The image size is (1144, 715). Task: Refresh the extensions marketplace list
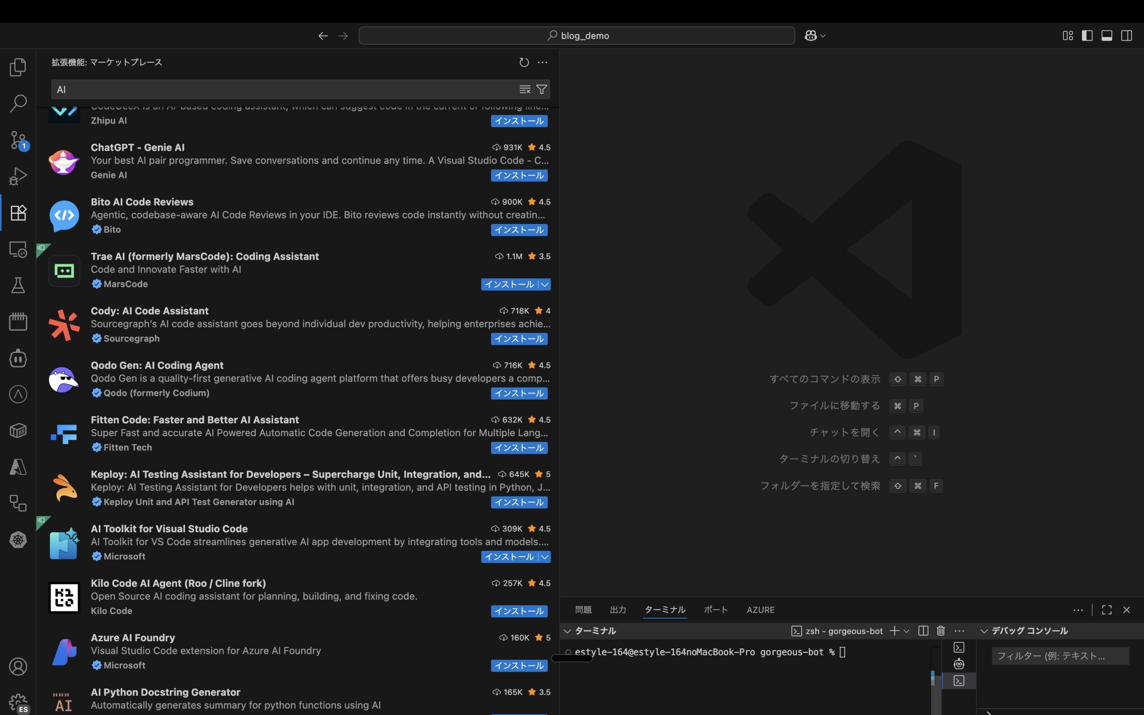point(524,63)
